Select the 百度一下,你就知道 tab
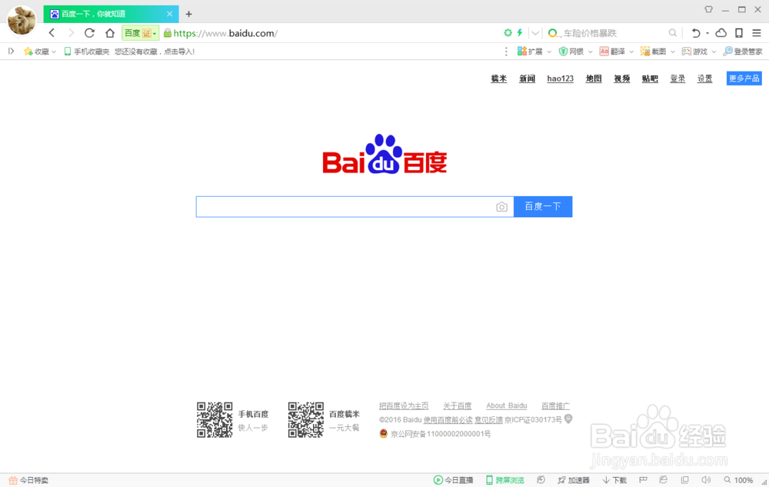 point(110,14)
